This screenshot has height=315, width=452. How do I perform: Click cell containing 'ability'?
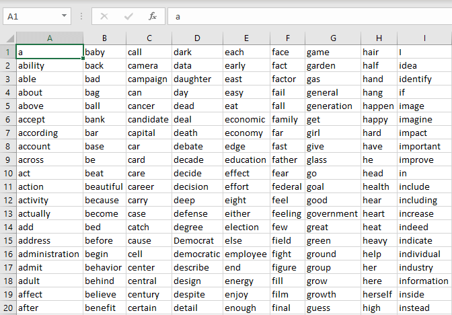tap(50, 65)
